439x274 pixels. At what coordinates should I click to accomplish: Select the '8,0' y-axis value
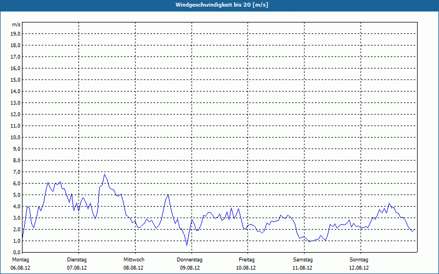[16, 160]
